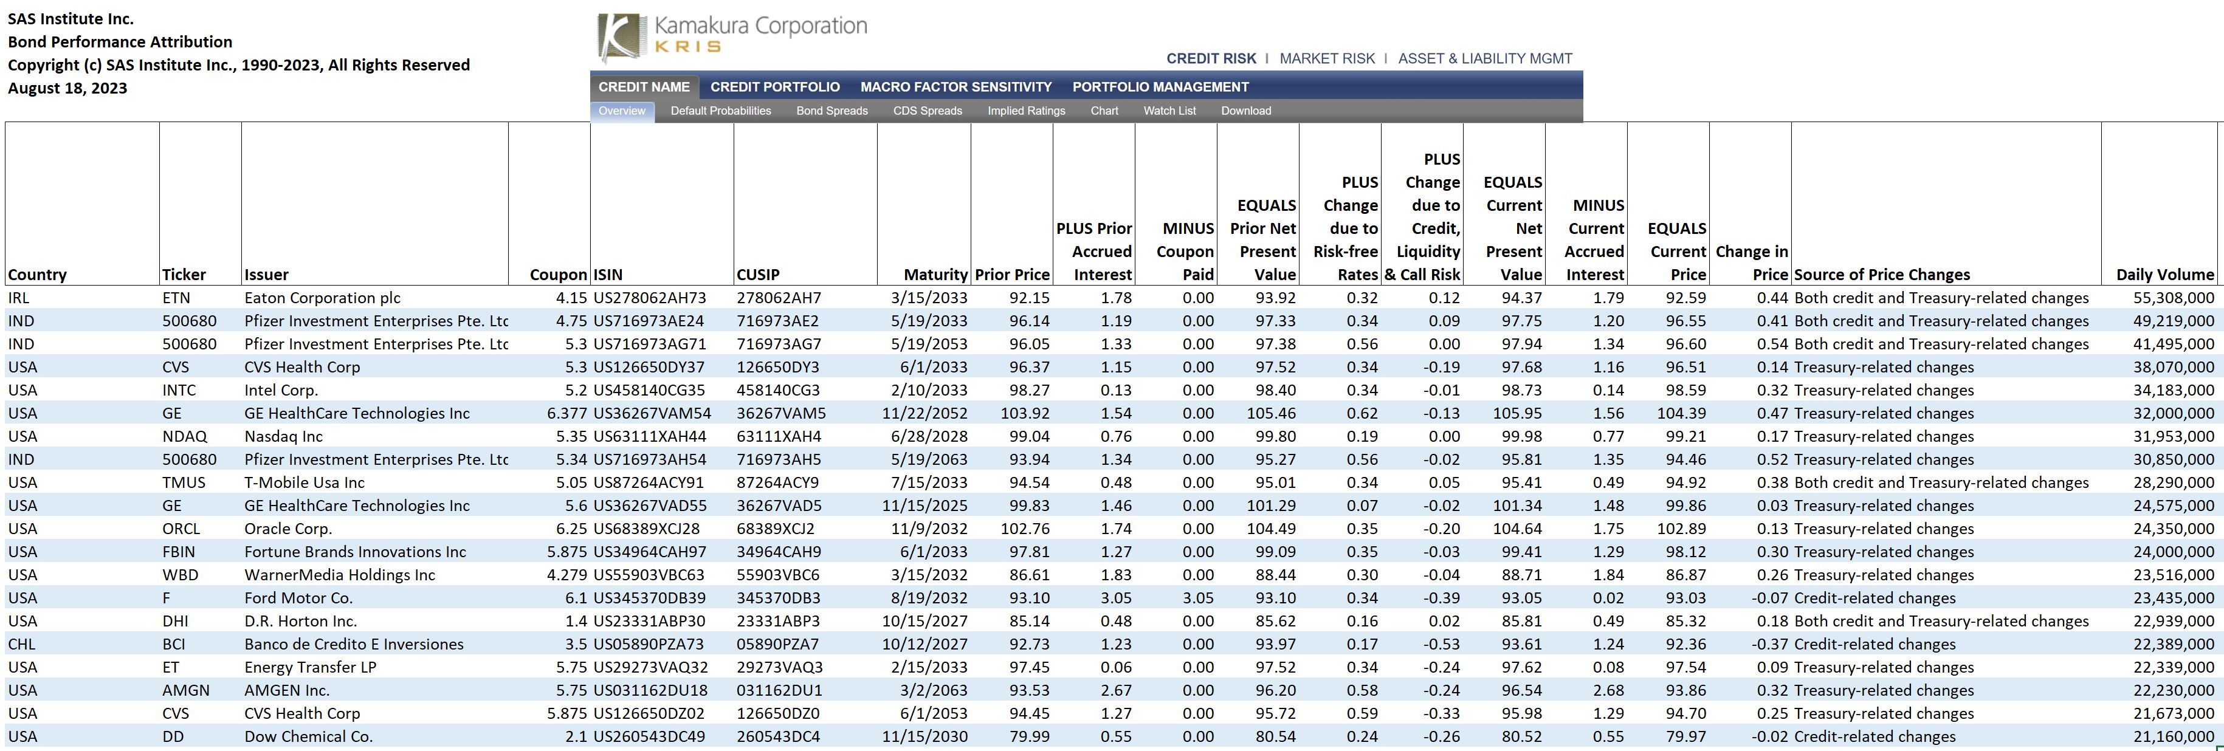This screenshot has height=751, width=2224.
Task: Select the CREDIT NAME tab
Action: click(644, 87)
